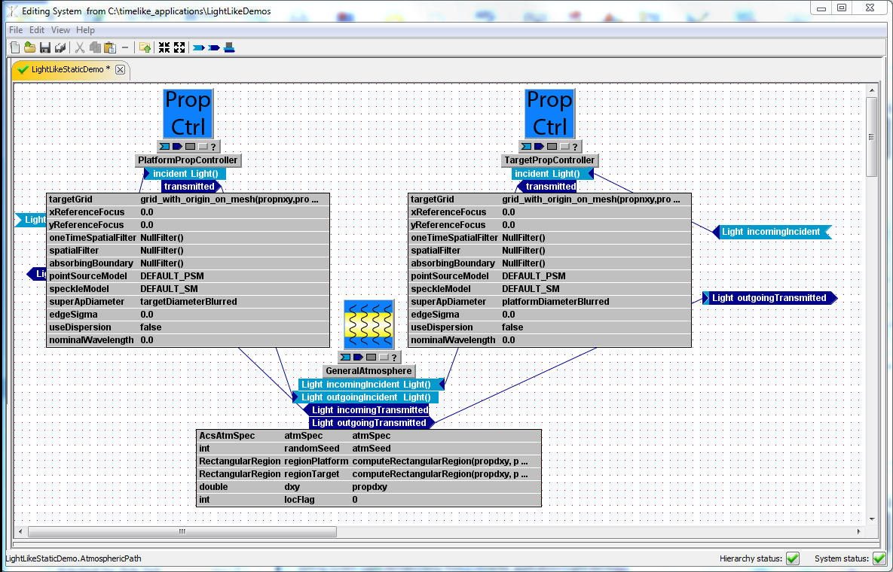
Task: Click the question mark above GeneralAtmosphere label
Action: (x=394, y=357)
